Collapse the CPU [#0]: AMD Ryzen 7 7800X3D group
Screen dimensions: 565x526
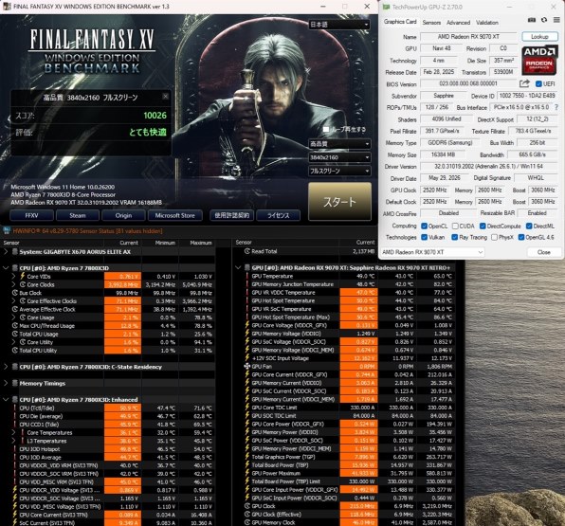(6, 267)
